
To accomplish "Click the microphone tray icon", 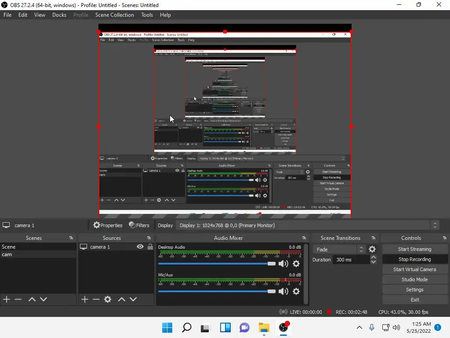I will [372, 327].
